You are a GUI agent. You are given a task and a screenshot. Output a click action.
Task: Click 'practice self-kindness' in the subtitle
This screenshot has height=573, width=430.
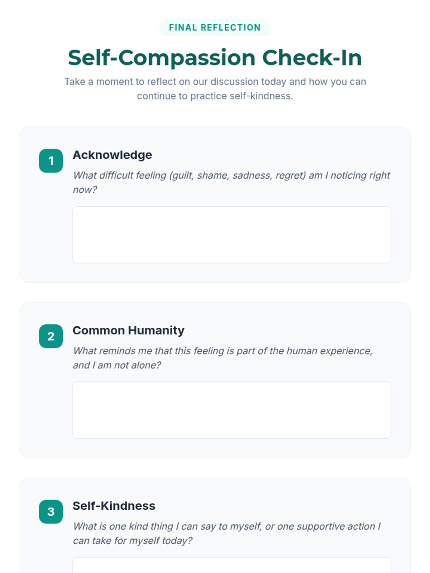(241, 96)
